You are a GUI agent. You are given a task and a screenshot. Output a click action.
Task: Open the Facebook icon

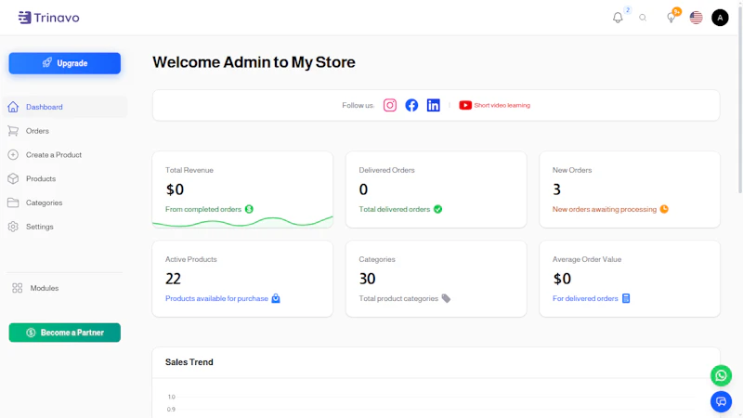411,105
